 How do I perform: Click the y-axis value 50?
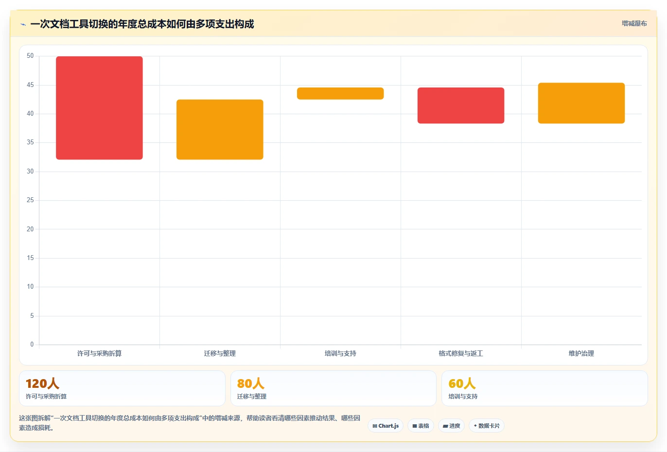(x=30, y=56)
